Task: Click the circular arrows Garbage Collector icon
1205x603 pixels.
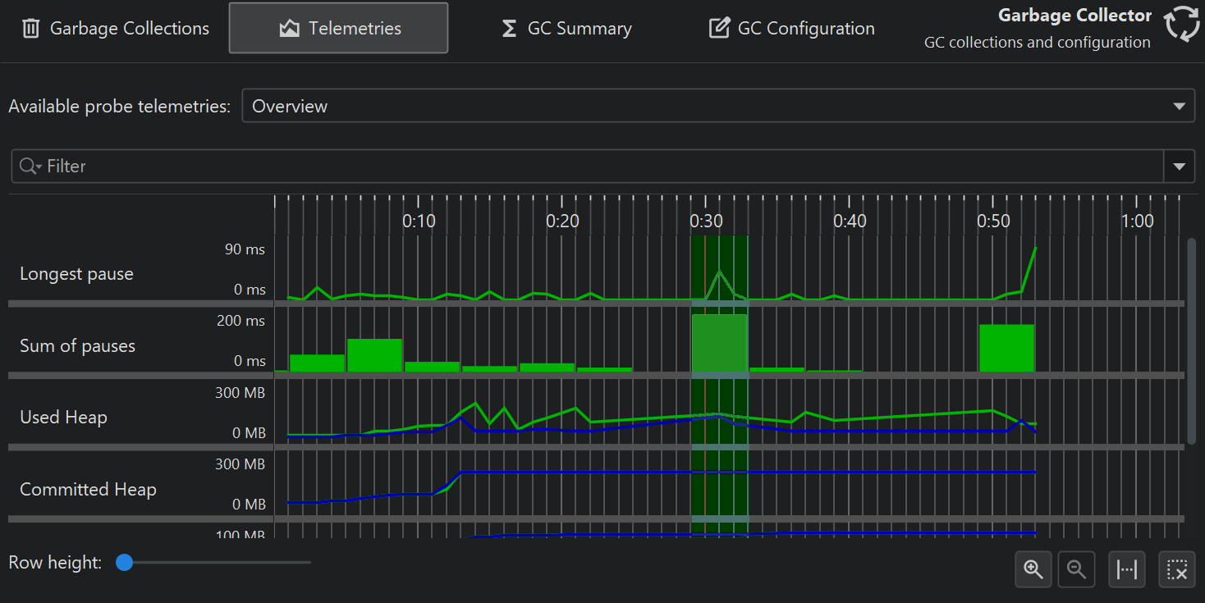Action: (x=1182, y=24)
